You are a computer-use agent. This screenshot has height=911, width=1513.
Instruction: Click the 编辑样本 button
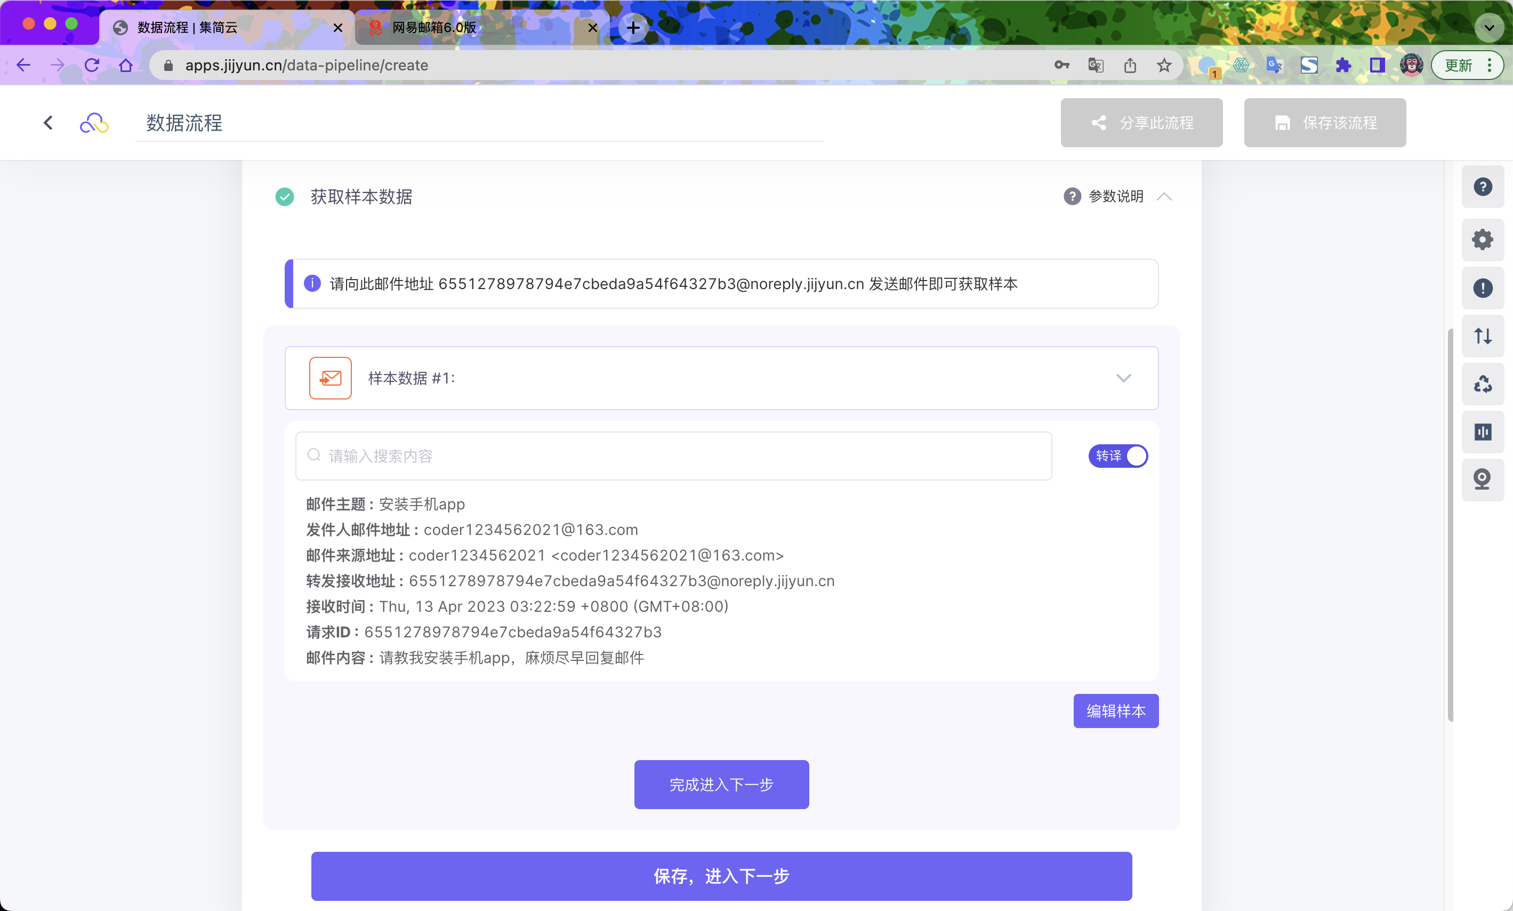[1115, 711]
